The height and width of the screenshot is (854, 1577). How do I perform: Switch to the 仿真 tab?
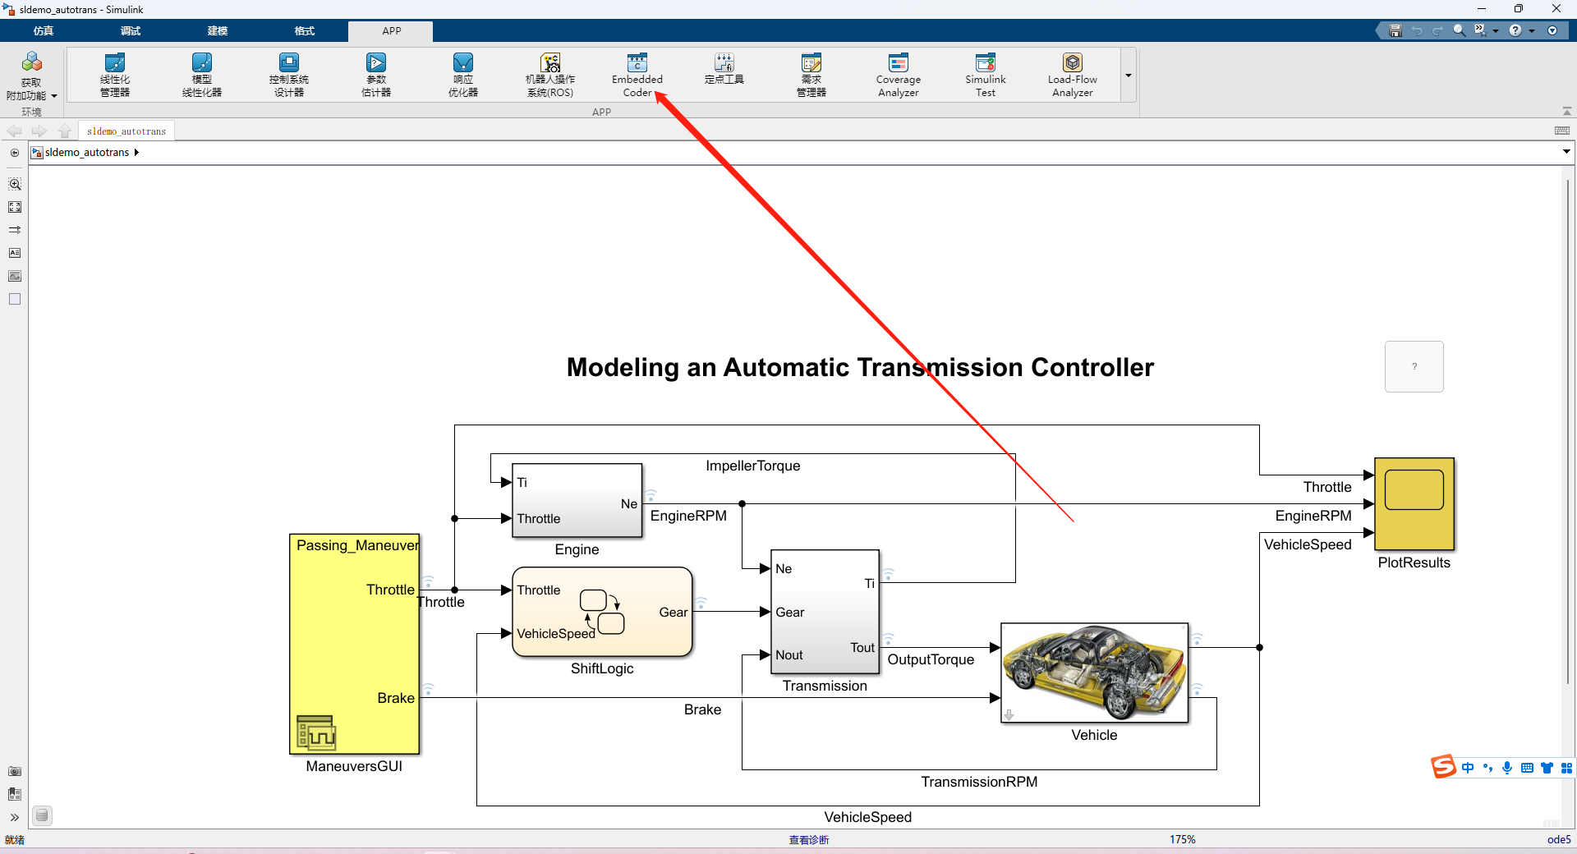coord(44,30)
